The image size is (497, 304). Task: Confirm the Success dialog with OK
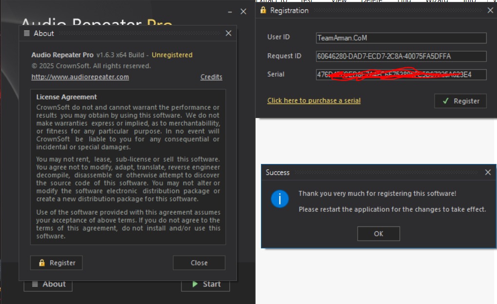pos(378,234)
